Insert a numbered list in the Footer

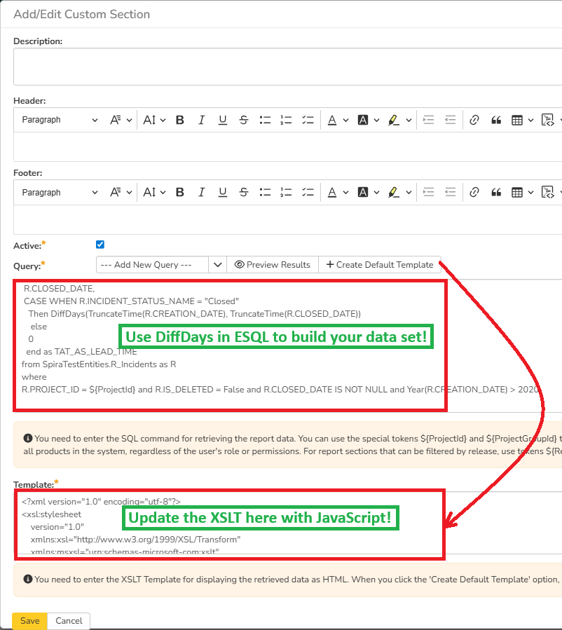[285, 191]
